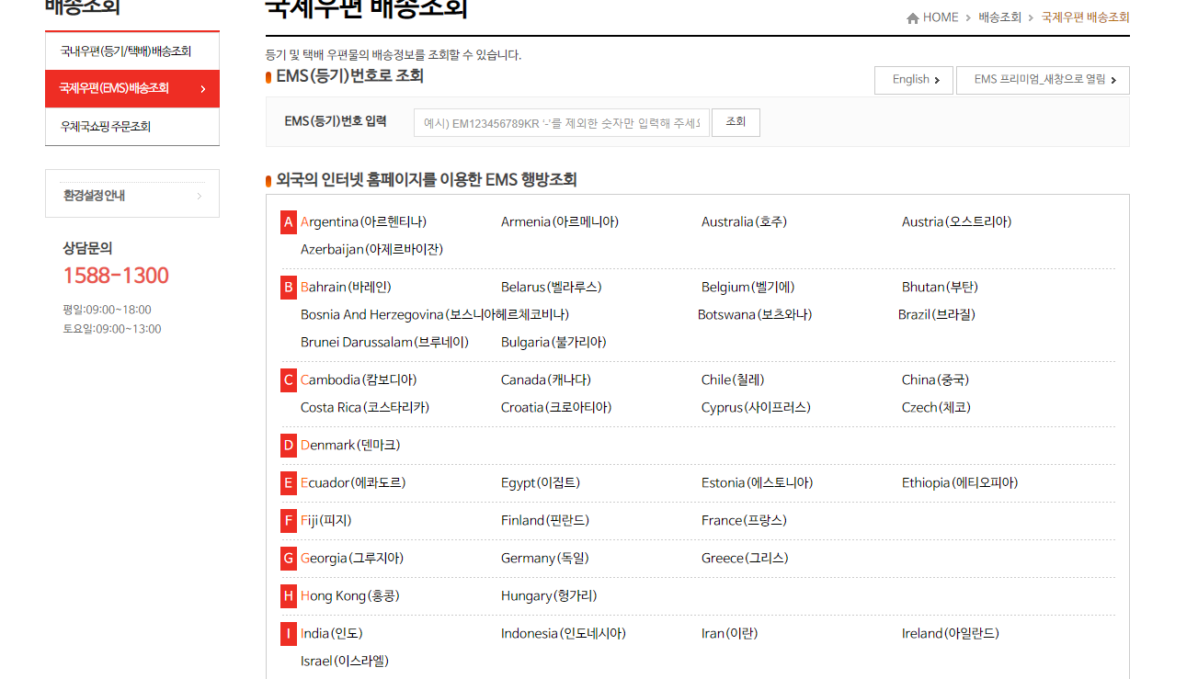The image size is (1198, 679).
Task: Open Estonia(에스토니아) tracking link
Action: pyautogui.click(x=757, y=483)
